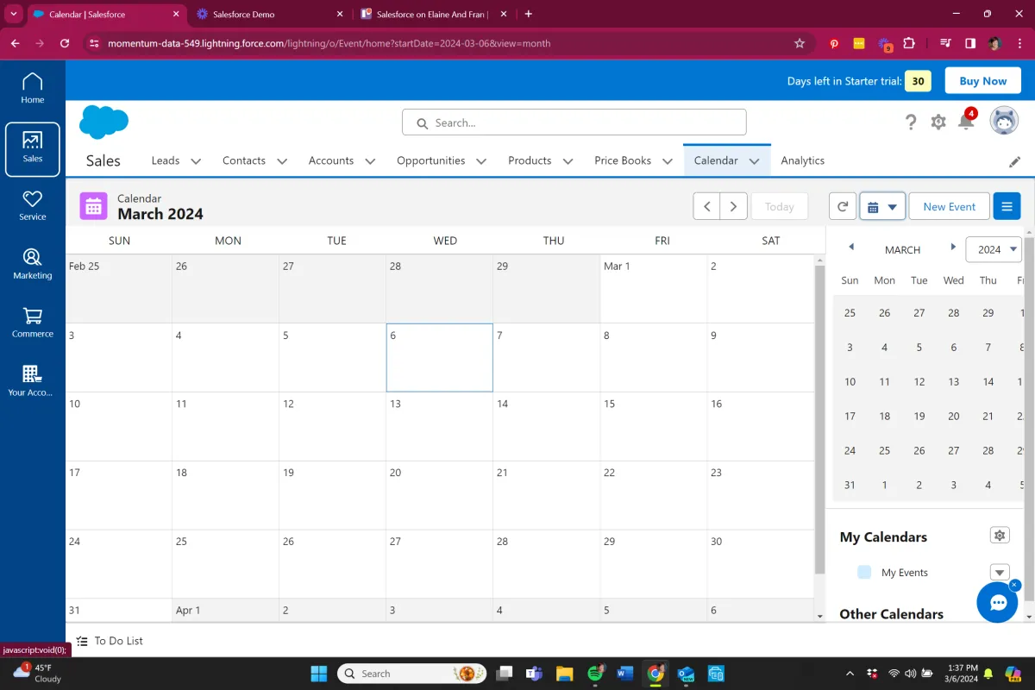The image size is (1035, 690).
Task: Open the Home icon in left sidebar
Action: [33, 89]
